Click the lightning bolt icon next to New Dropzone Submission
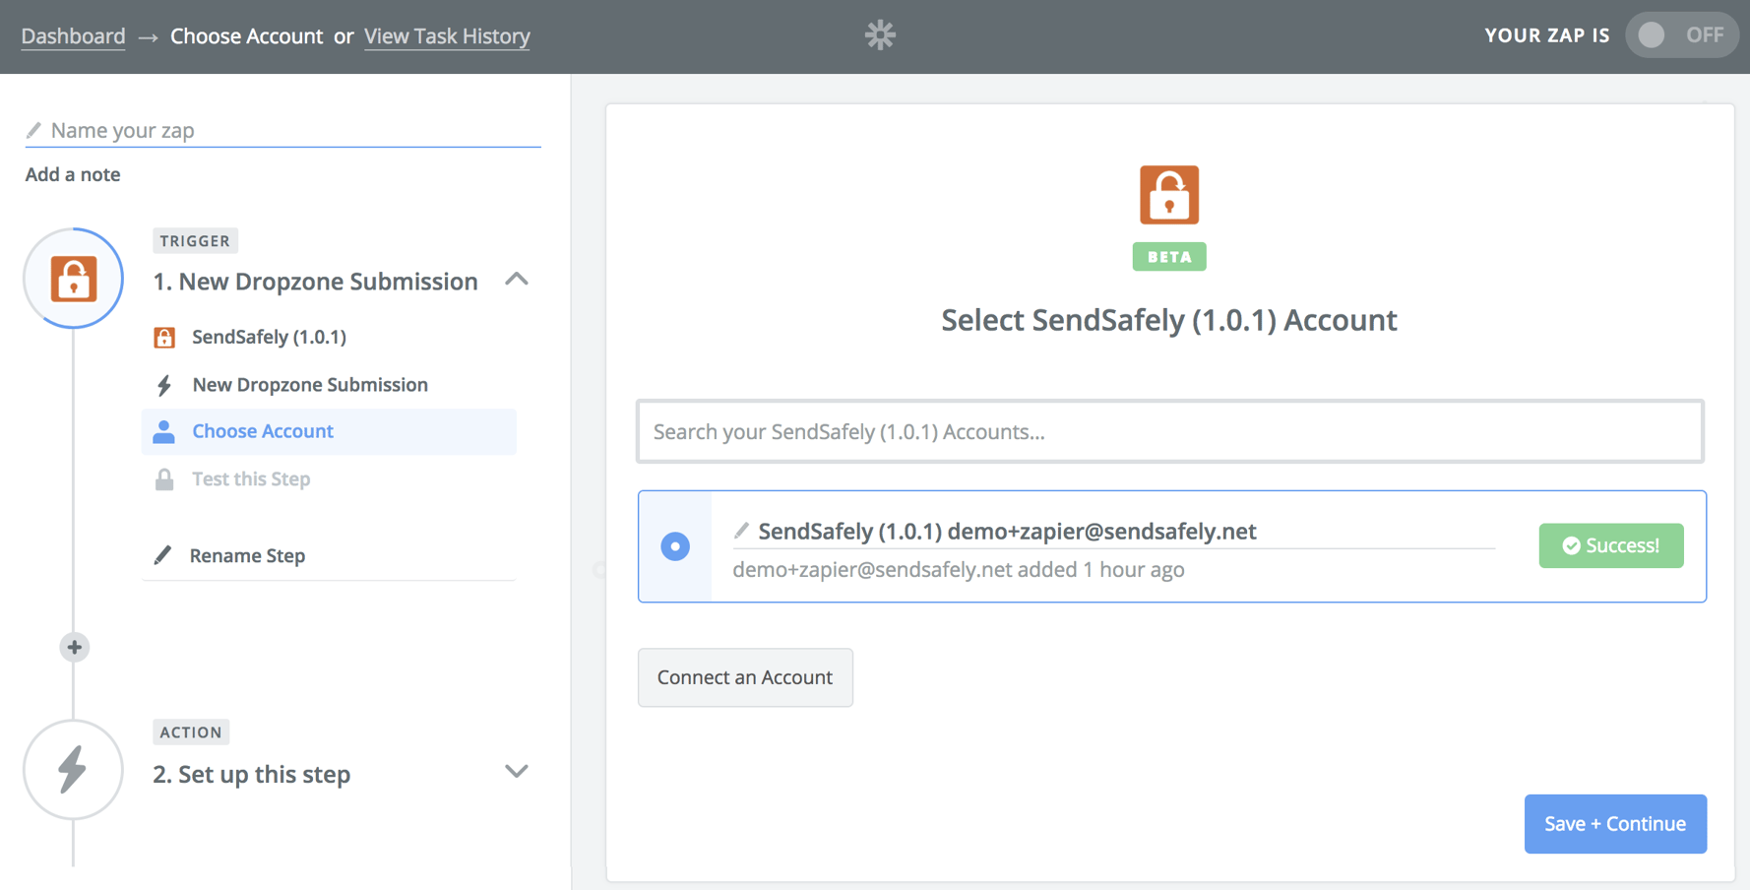Viewport: 1750px width, 890px height. click(x=164, y=384)
